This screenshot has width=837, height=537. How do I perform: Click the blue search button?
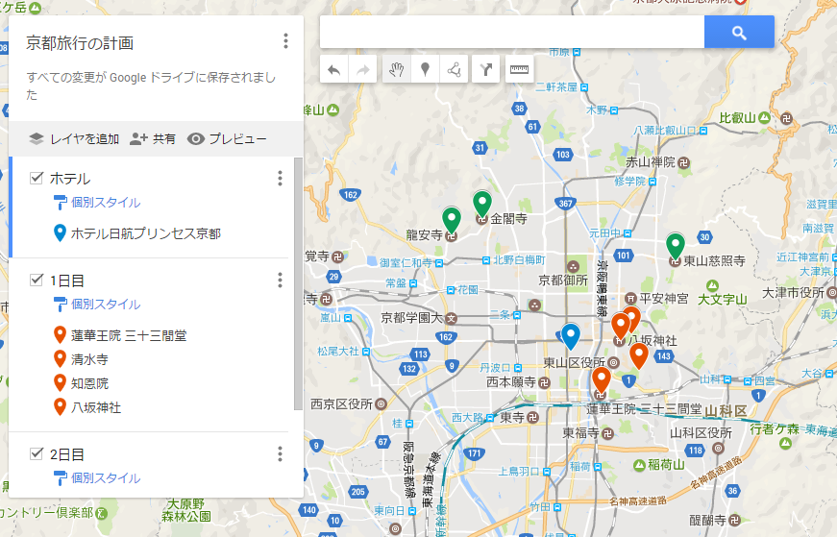click(739, 32)
